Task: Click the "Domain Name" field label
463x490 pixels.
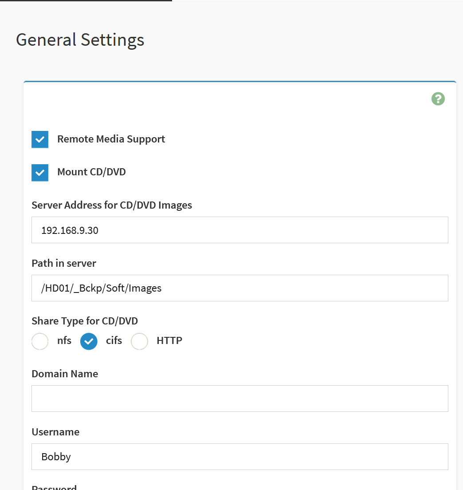Action: (65, 374)
